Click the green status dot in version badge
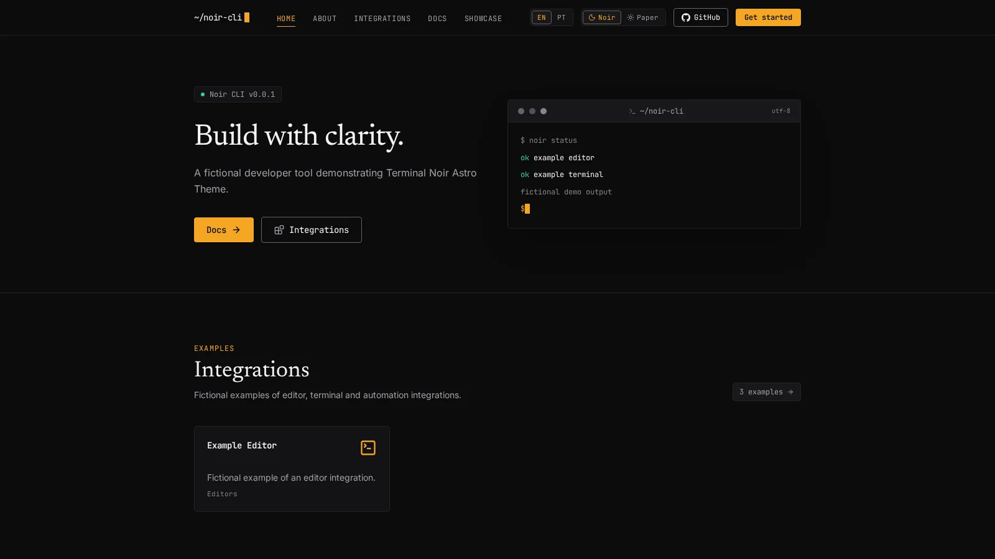 pyautogui.click(x=203, y=94)
